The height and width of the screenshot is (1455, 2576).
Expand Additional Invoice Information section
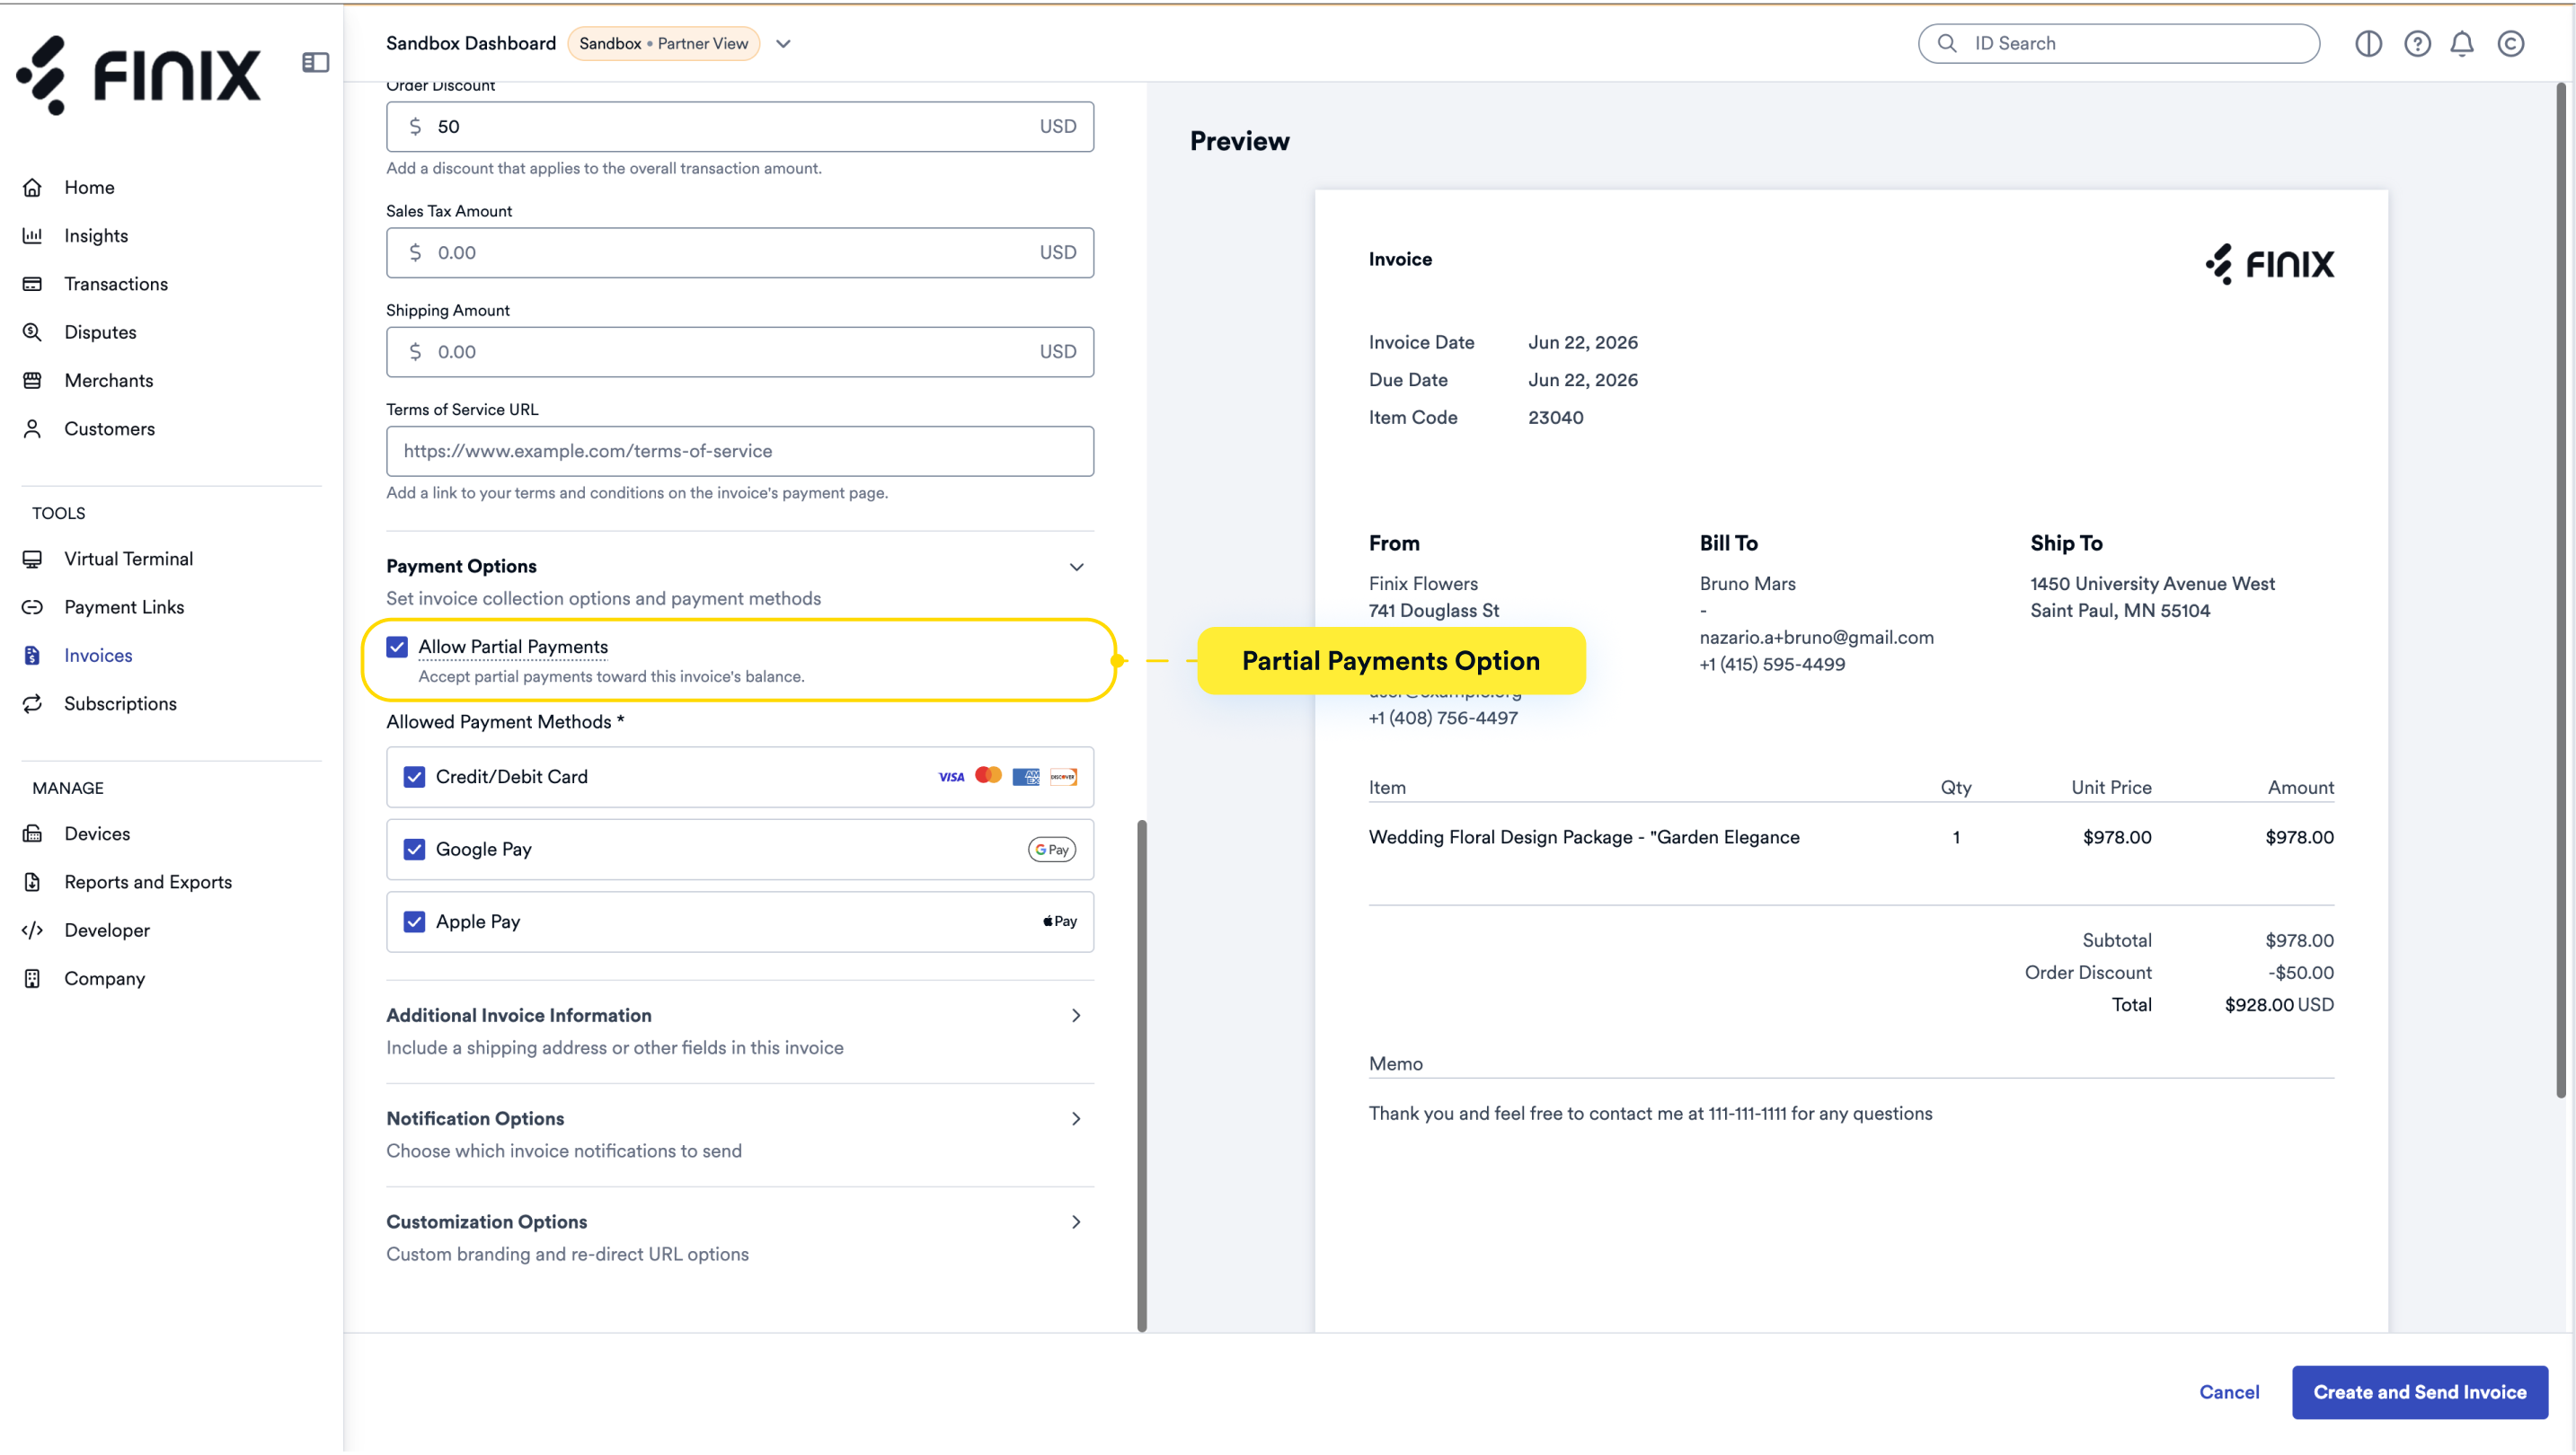[x=740, y=1030]
